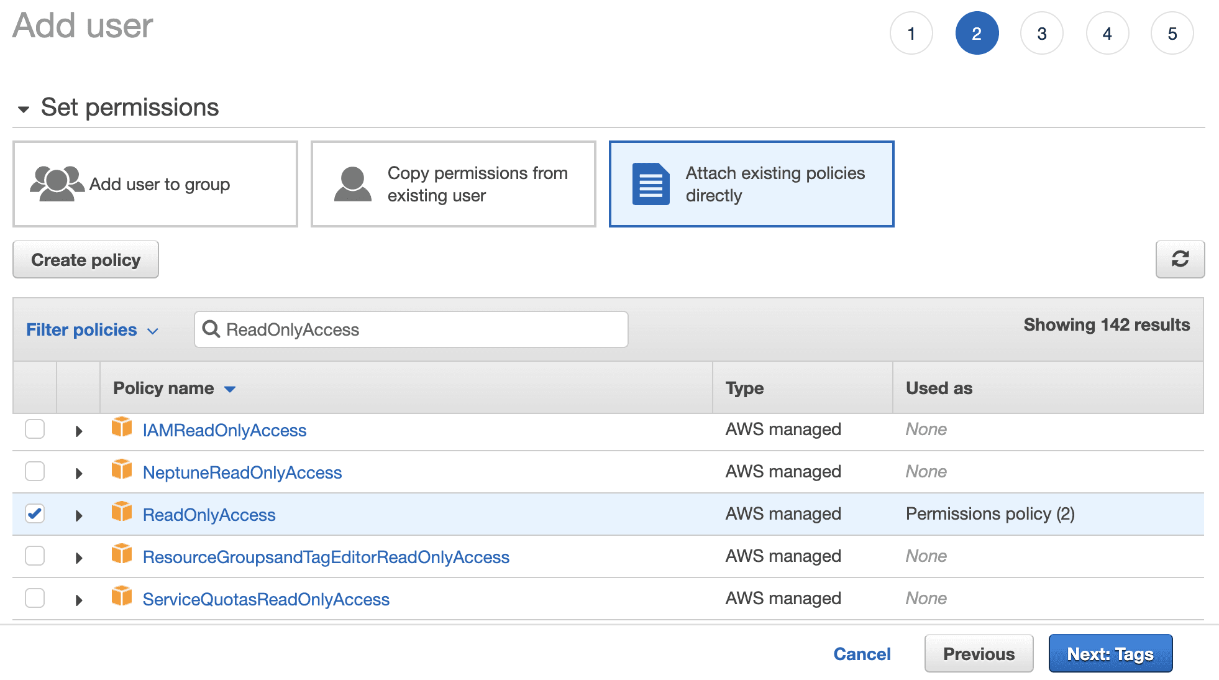
Task: Choose Copy permissions from existing user
Action: tap(454, 184)
